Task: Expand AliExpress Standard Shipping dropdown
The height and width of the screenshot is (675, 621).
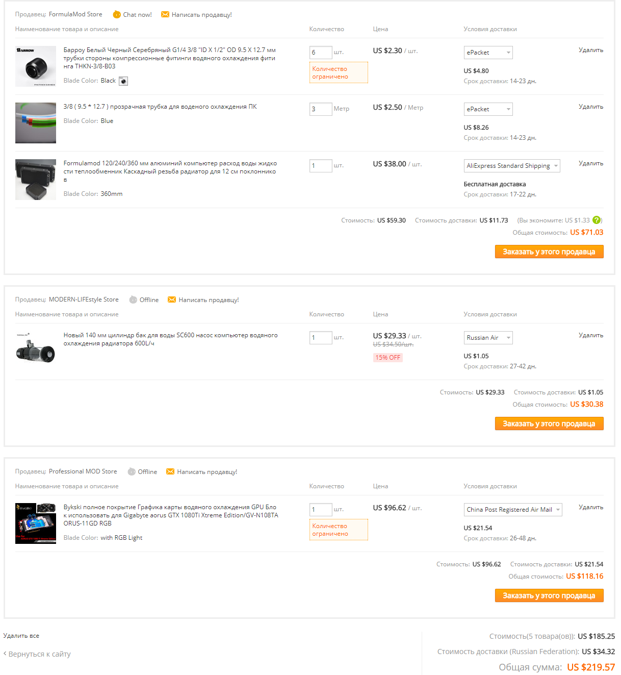Action: click(x=511, y=166)
